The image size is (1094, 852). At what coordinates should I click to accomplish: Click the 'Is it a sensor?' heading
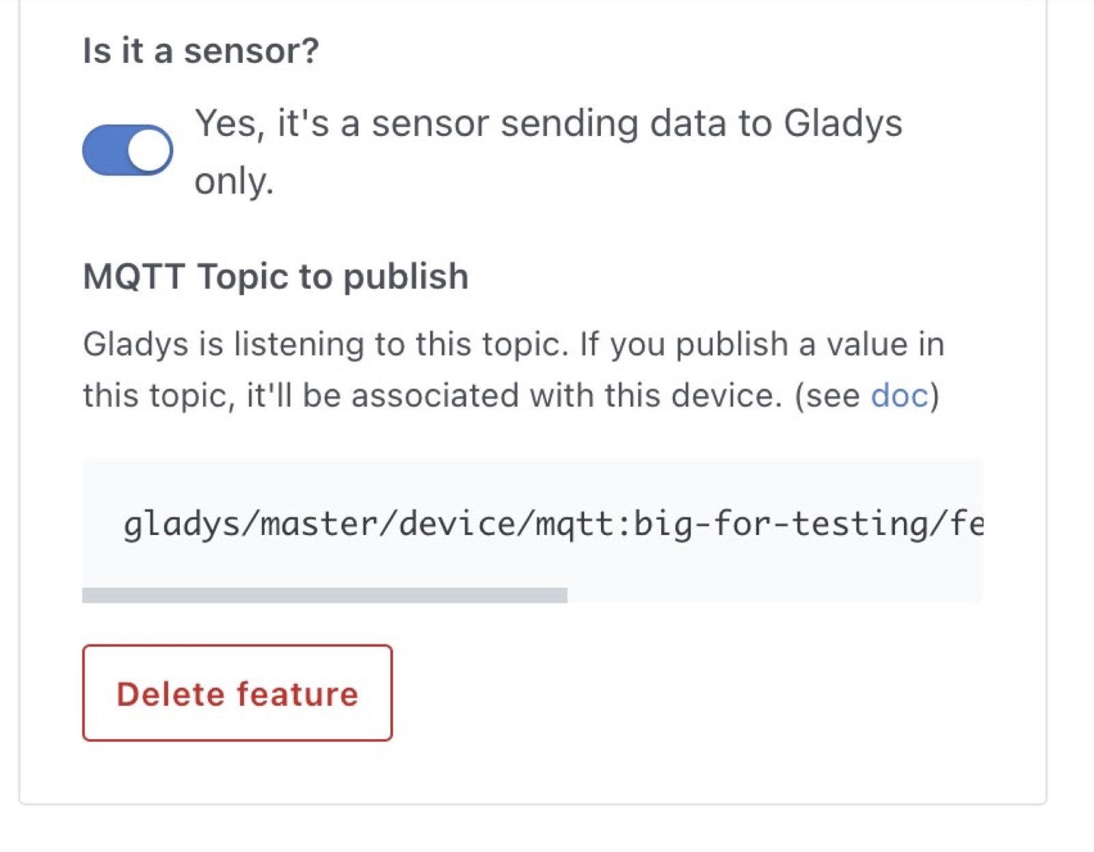point(200,49)
